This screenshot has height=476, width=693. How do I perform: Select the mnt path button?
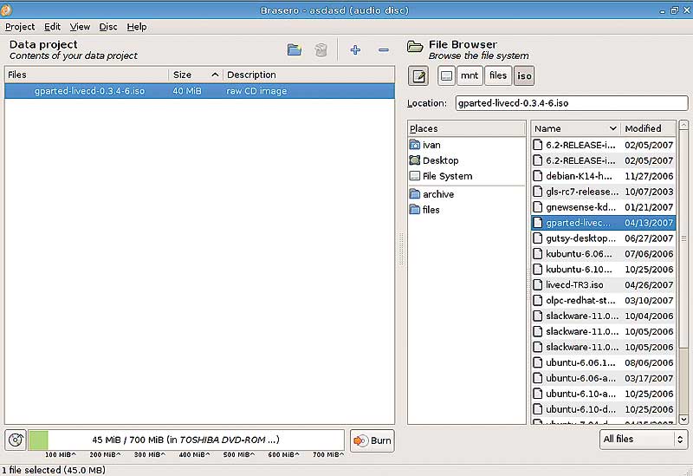click(x=470, y=75)
